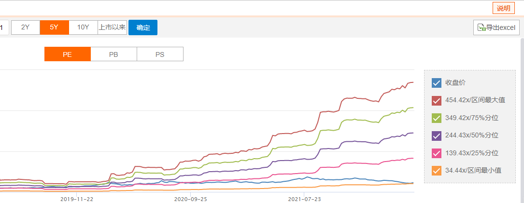Click the Excel icon in export button
The image size is (524, 203).
(x=482, y=27)
